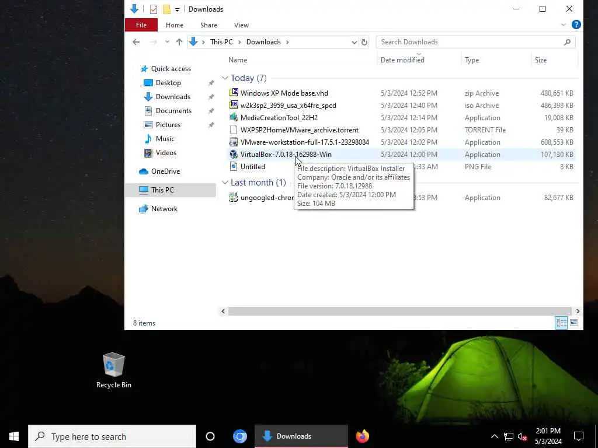Click the horizontal scrollbar thumb

(399, 311)
